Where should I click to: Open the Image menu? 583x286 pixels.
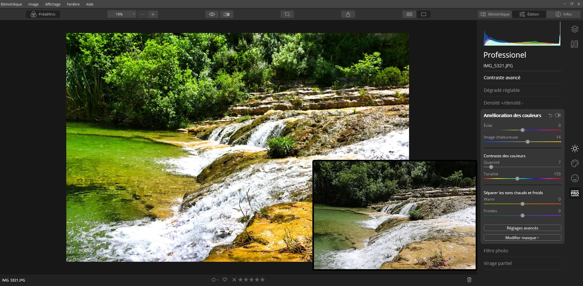33,4
